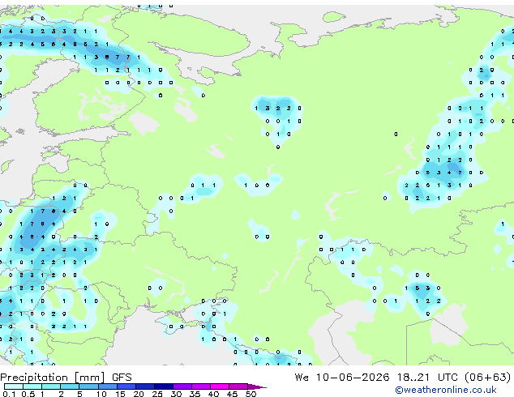Select the 40 to 45 mm magenta swatch
Image resolution: width=514 pixels, height=397 pixels.
[x=220, y=386]
